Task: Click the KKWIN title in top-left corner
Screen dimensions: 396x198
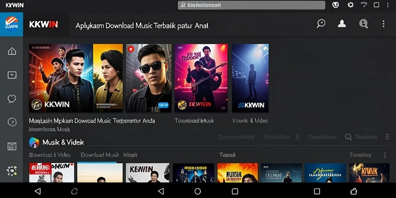Action: coord(15,5)
